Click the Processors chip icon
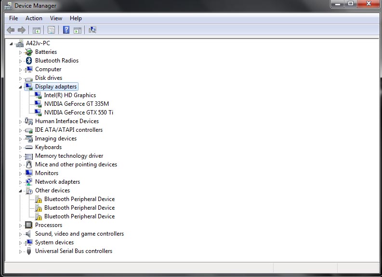Viewport: 382px width, 277px height. [29, 225]
